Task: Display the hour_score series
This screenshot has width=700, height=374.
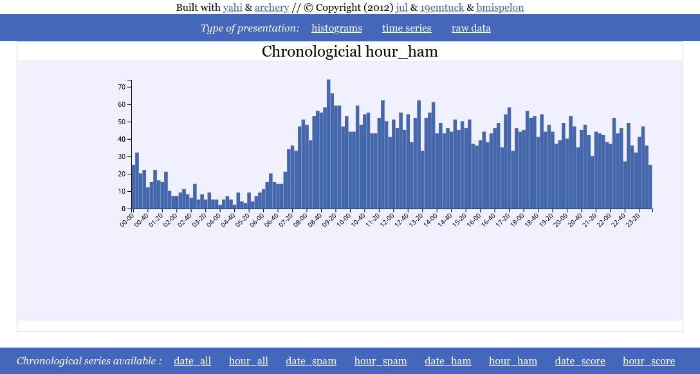Action: (x=649, y=361)
